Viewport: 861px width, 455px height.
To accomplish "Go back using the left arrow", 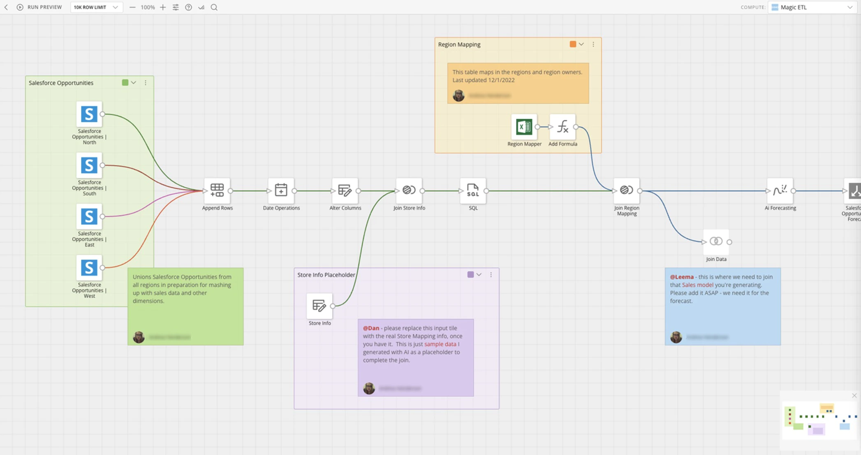I will 6,7.
